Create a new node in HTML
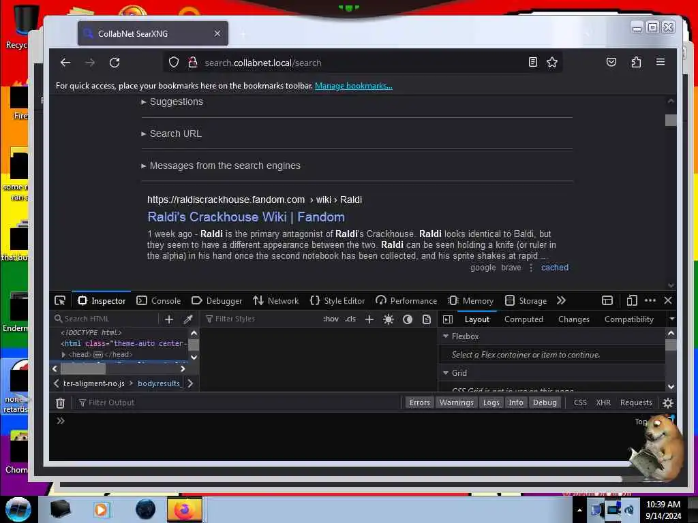 click(169, 319)
